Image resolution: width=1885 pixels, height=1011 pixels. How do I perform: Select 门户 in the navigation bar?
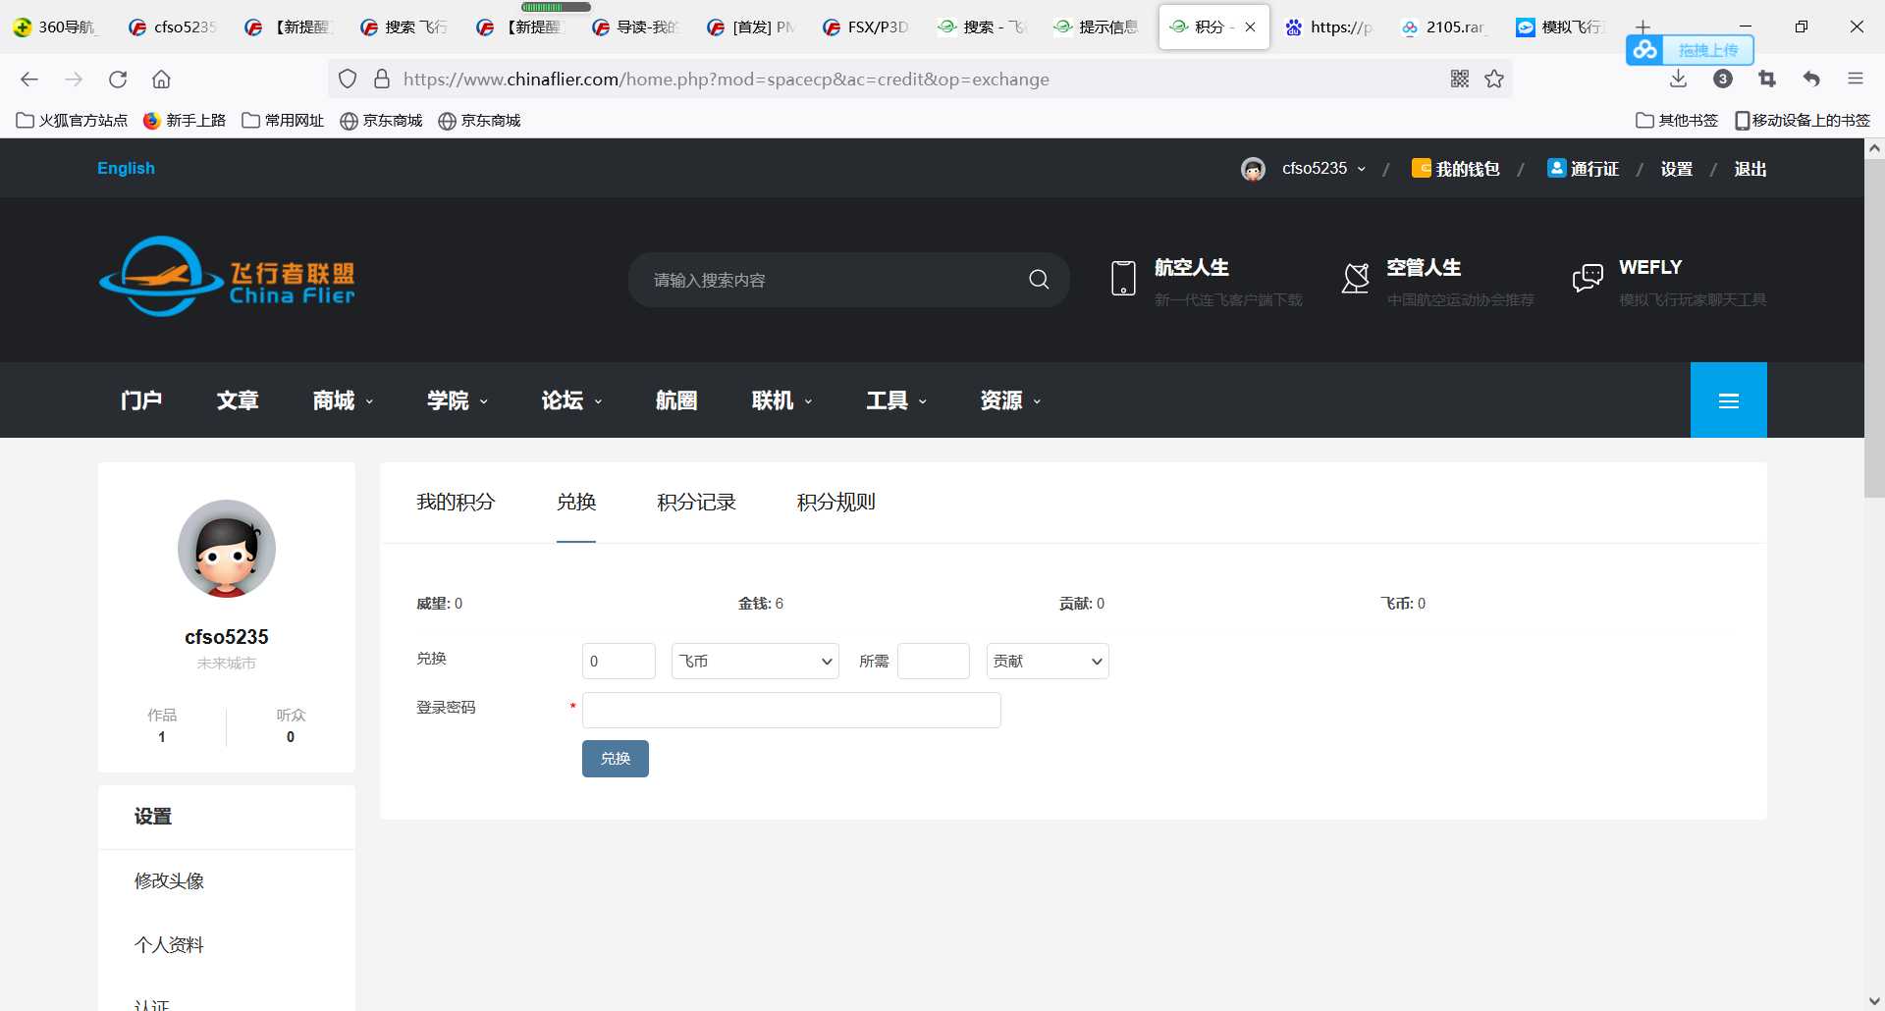click(x=140, y=399)
